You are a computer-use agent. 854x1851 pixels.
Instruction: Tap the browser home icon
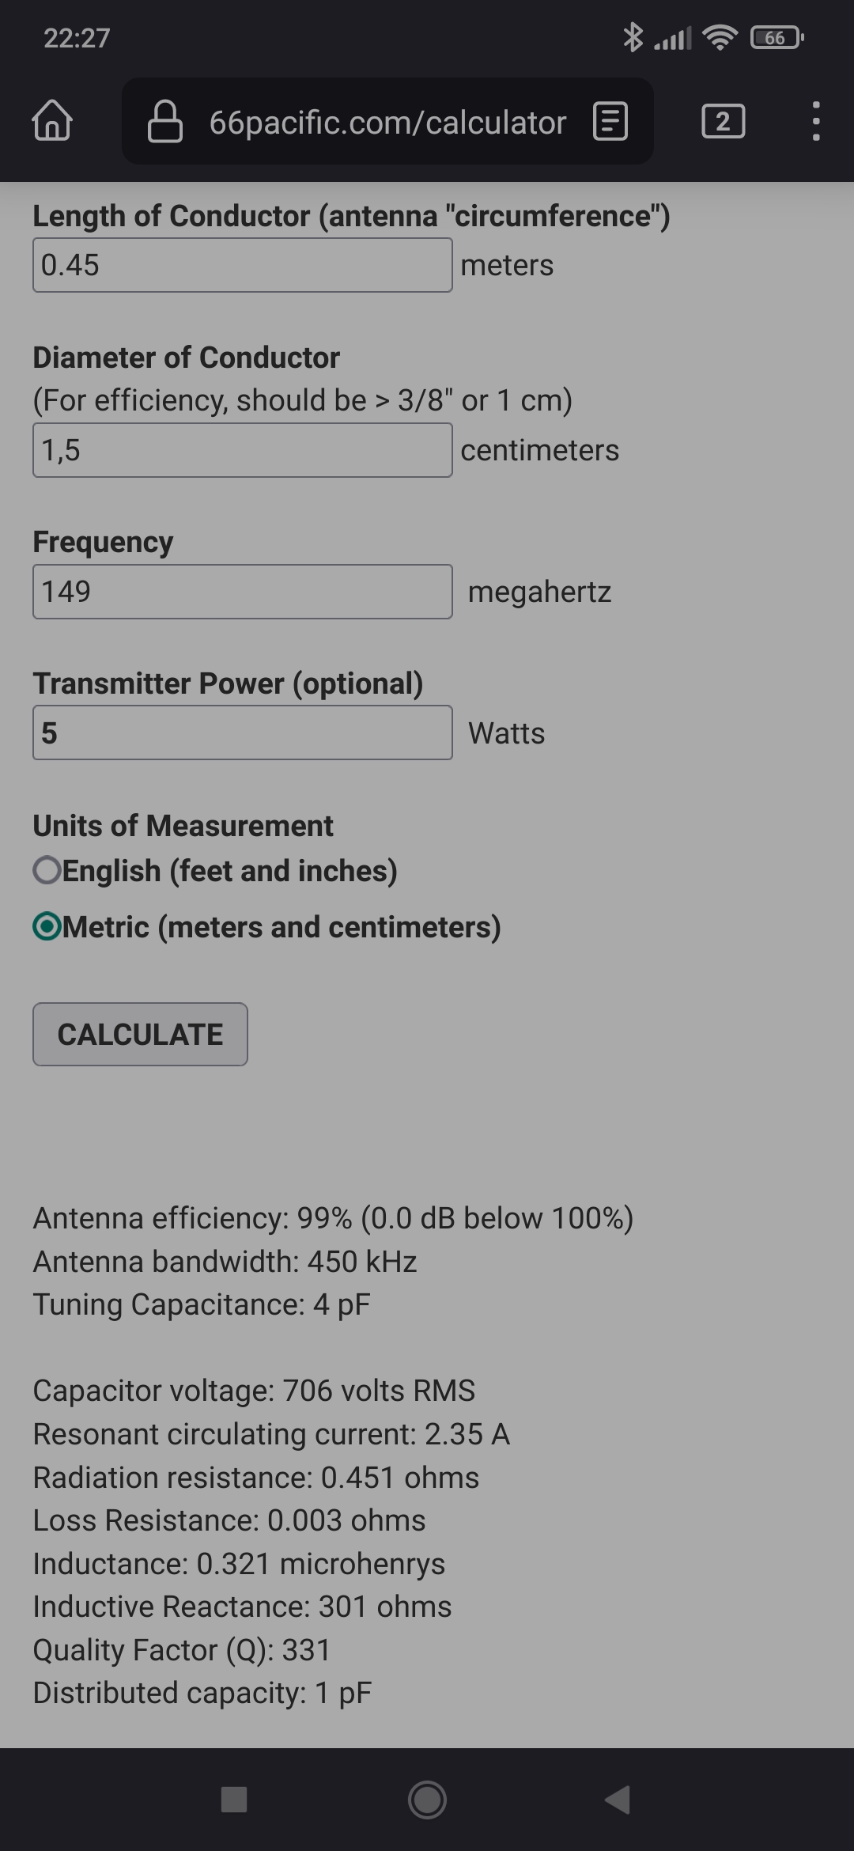pyautogui.click(x=52, y=121)
